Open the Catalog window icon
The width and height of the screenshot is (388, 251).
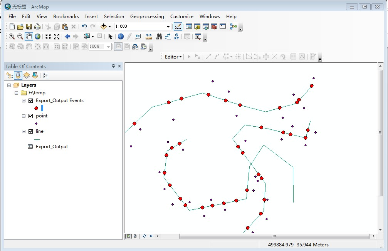197,27
